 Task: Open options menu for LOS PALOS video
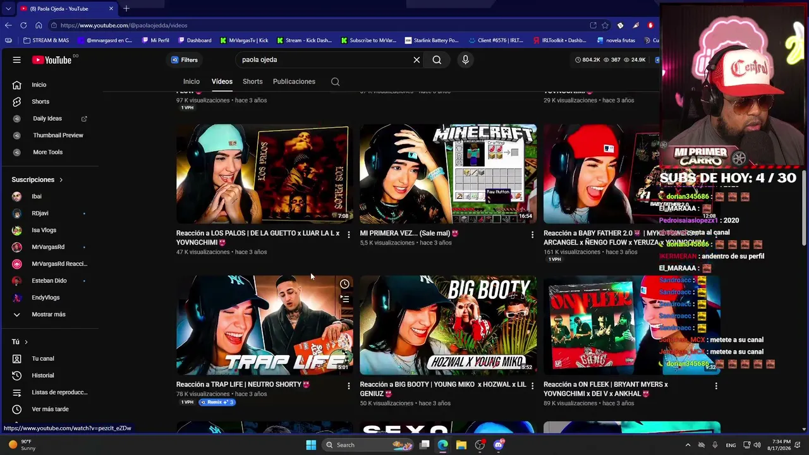tap(348, 234)
